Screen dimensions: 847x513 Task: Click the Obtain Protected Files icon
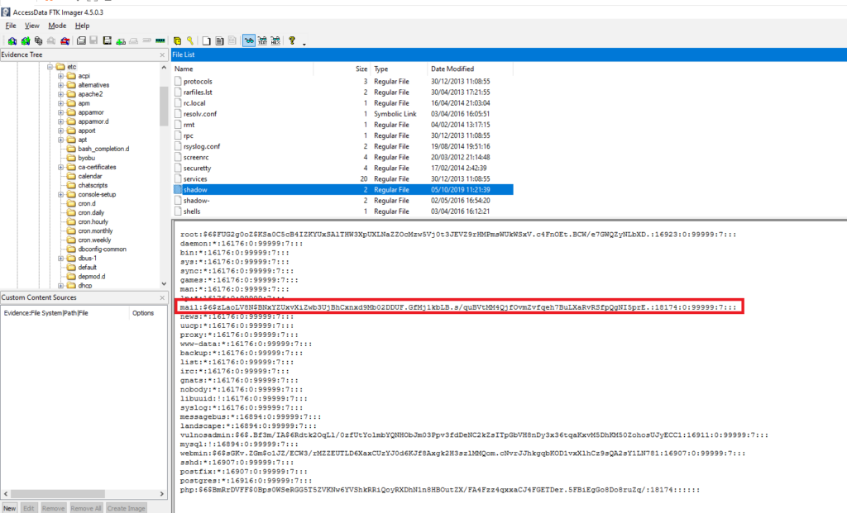pos(177,40)
